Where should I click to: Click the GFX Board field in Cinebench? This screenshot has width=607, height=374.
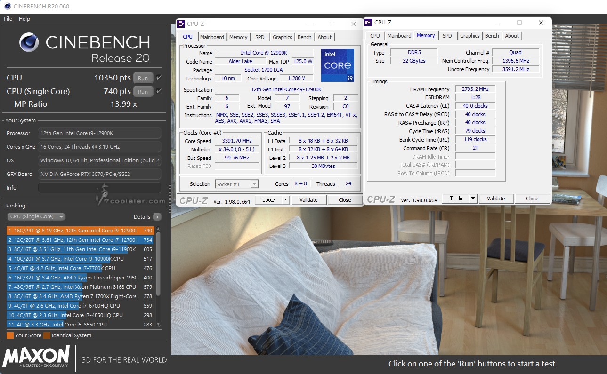pyautogui.click(x=99, y=174)
